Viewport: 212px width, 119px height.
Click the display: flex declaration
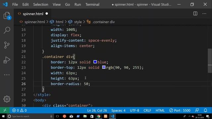[66, 35]
